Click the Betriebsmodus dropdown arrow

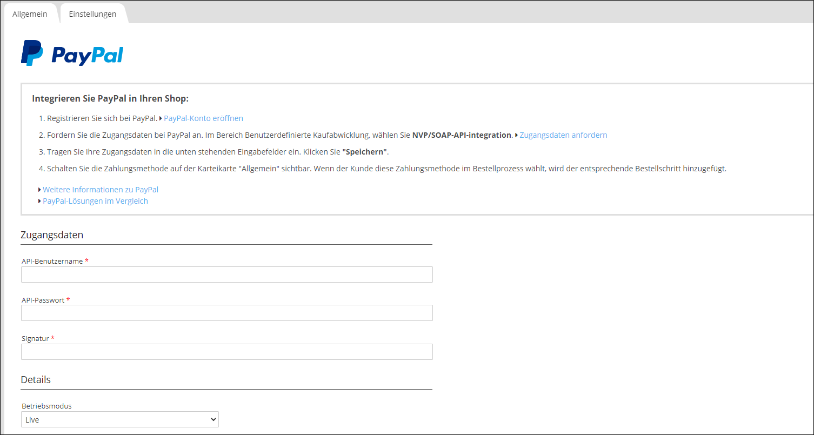212,419
